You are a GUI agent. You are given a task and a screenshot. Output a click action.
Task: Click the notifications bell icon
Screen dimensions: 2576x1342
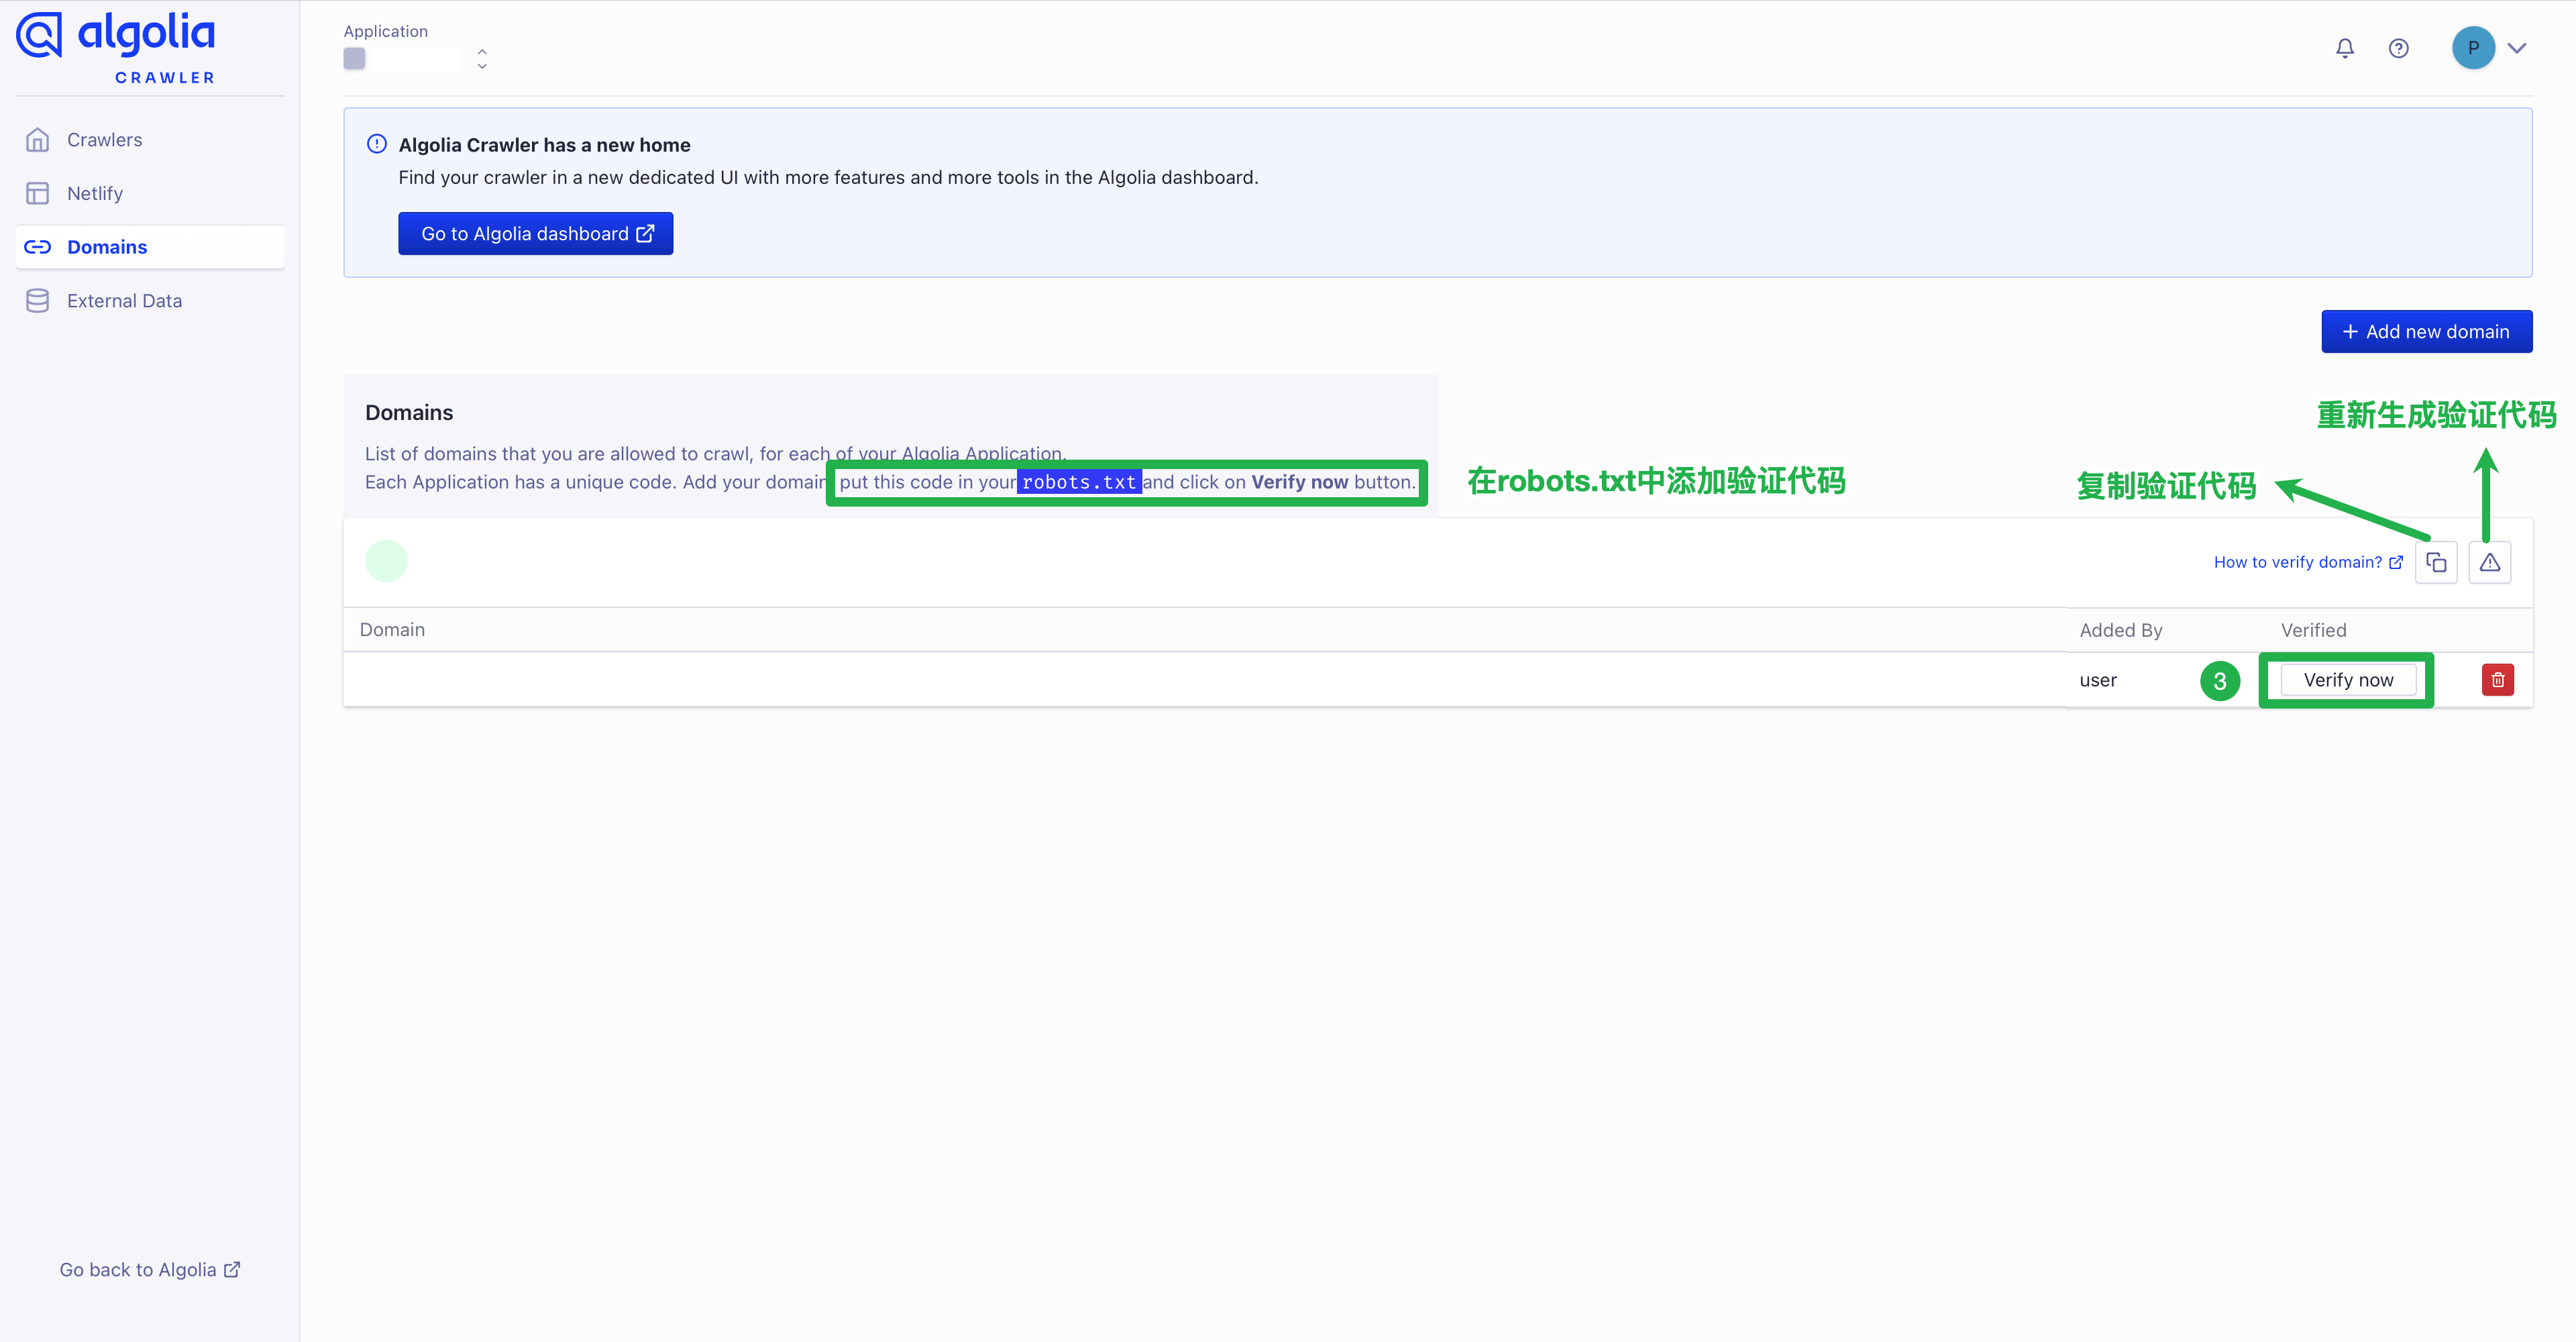tap(2344, 48)
